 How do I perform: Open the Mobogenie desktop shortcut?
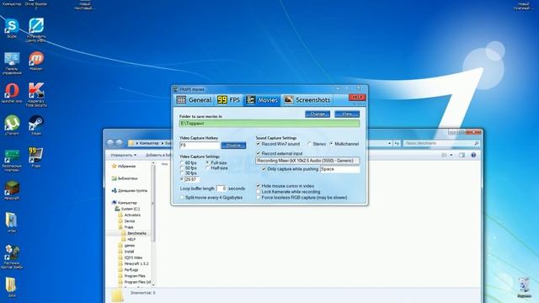[36, 61]
